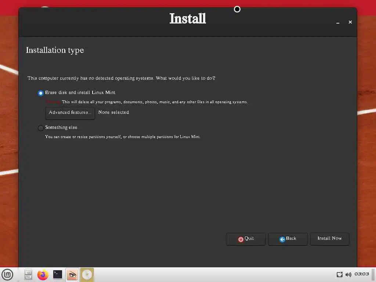
Task: Open network icon in system tray
Action: point(340,274)
